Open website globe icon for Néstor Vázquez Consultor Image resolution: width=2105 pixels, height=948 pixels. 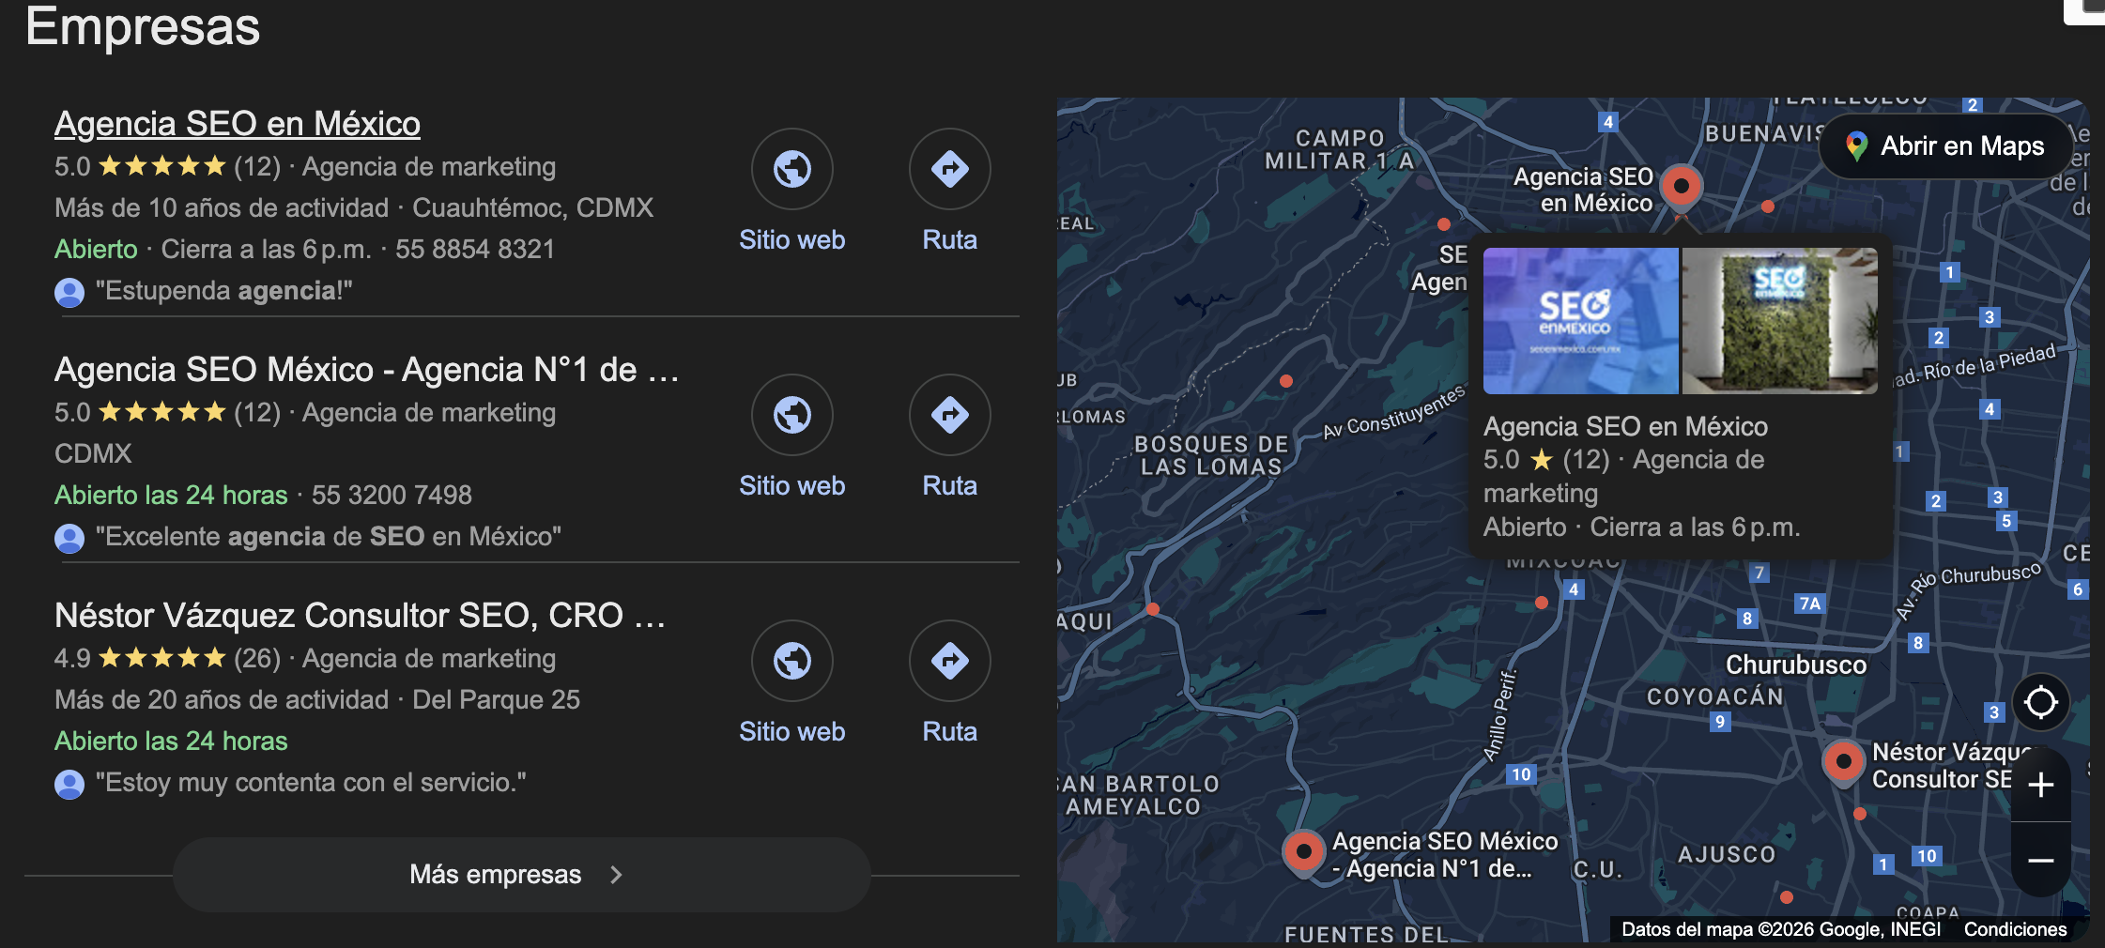(x=792, y=661)
